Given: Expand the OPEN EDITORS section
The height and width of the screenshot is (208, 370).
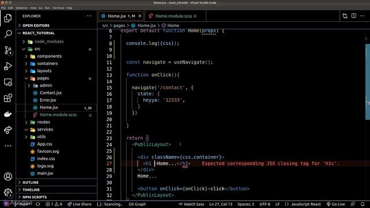Looking at the screenshot, I should [x=57, y=25].
